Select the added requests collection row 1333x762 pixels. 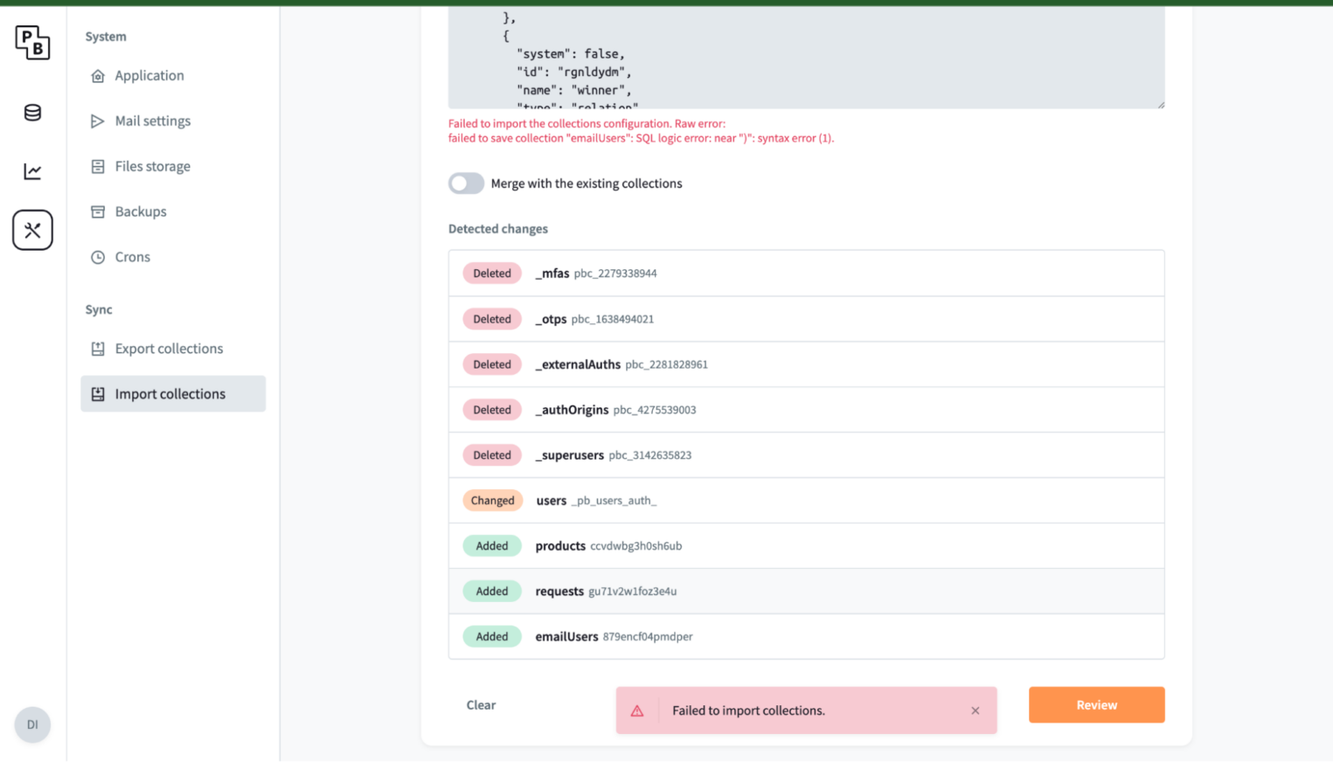pyautogui.click(x=806, y=592)
